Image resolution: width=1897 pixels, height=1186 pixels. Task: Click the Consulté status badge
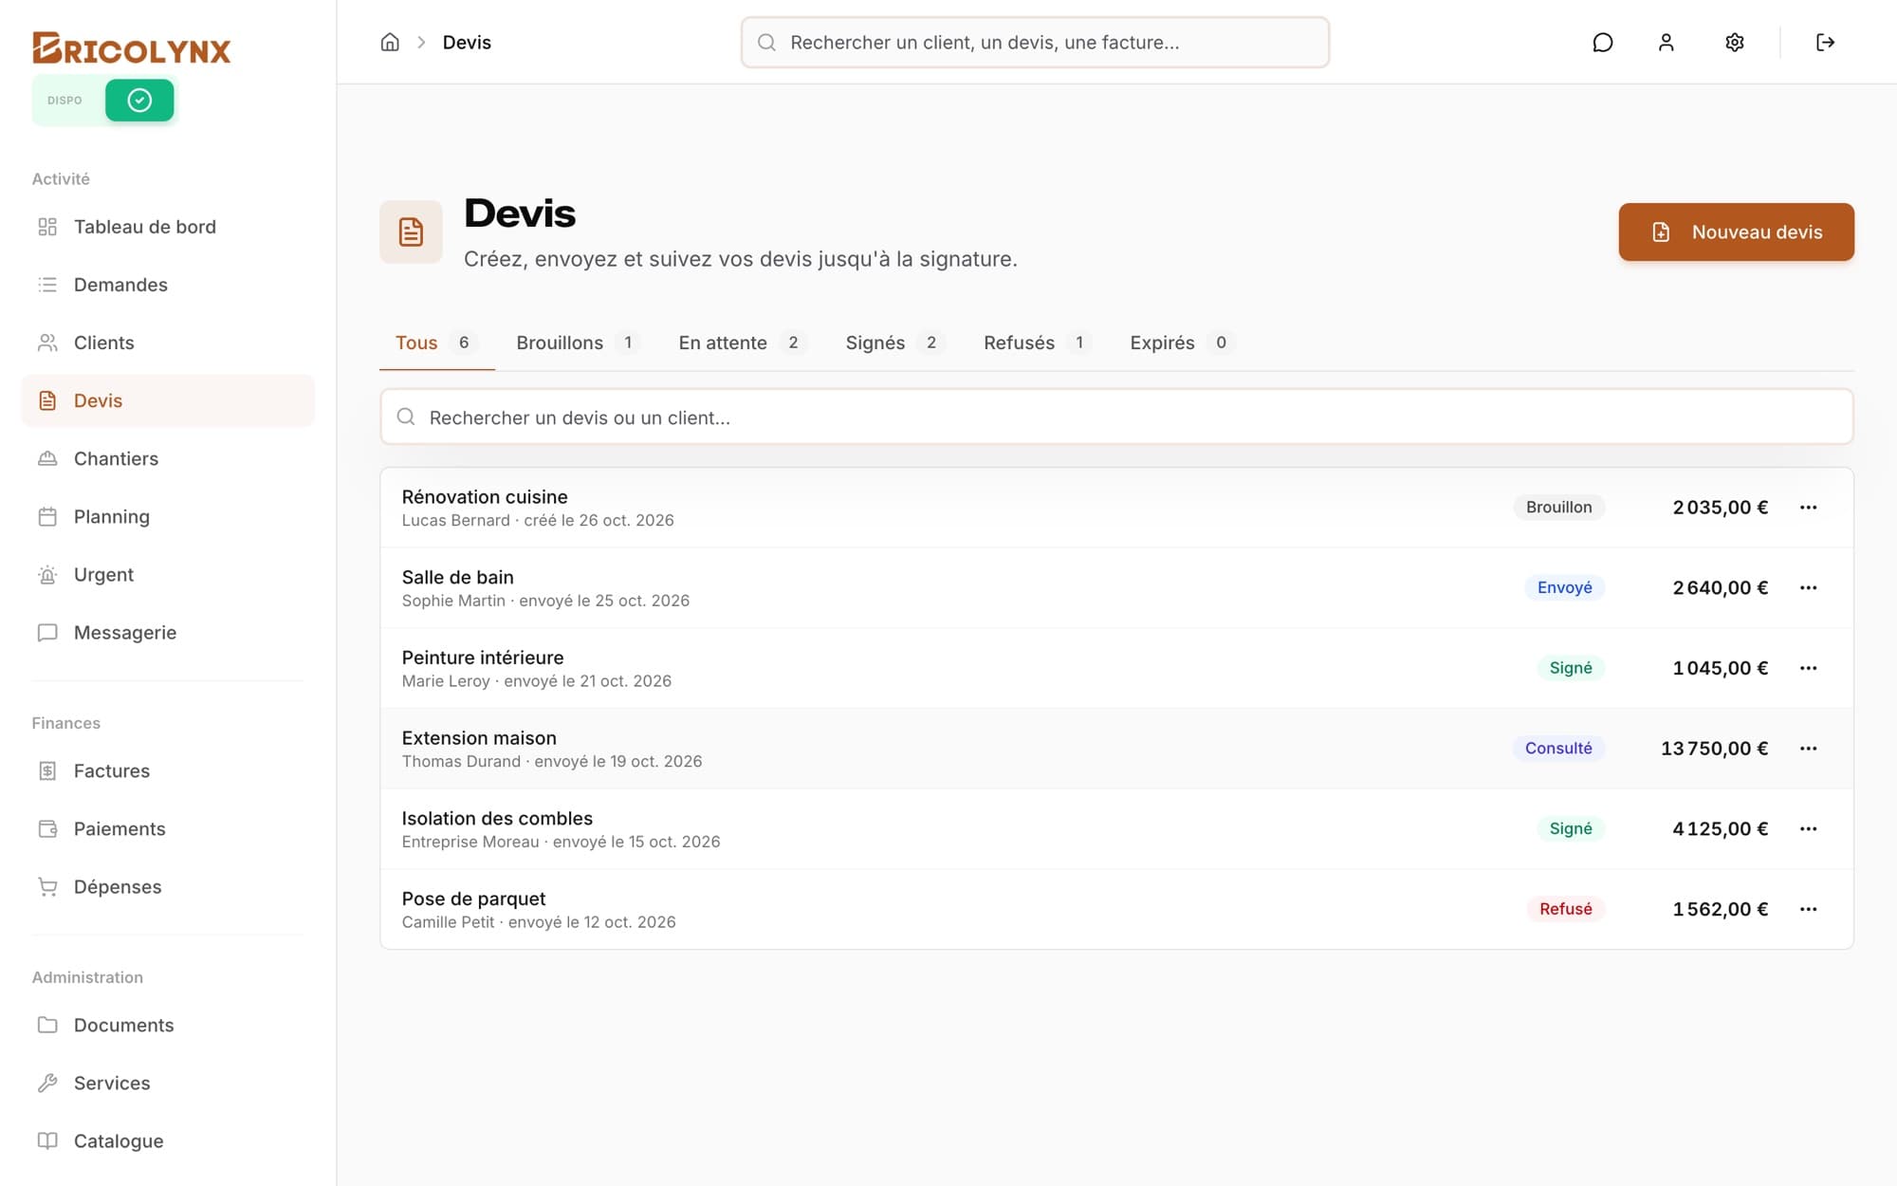pyautogui.click(x=1558, y=749)
